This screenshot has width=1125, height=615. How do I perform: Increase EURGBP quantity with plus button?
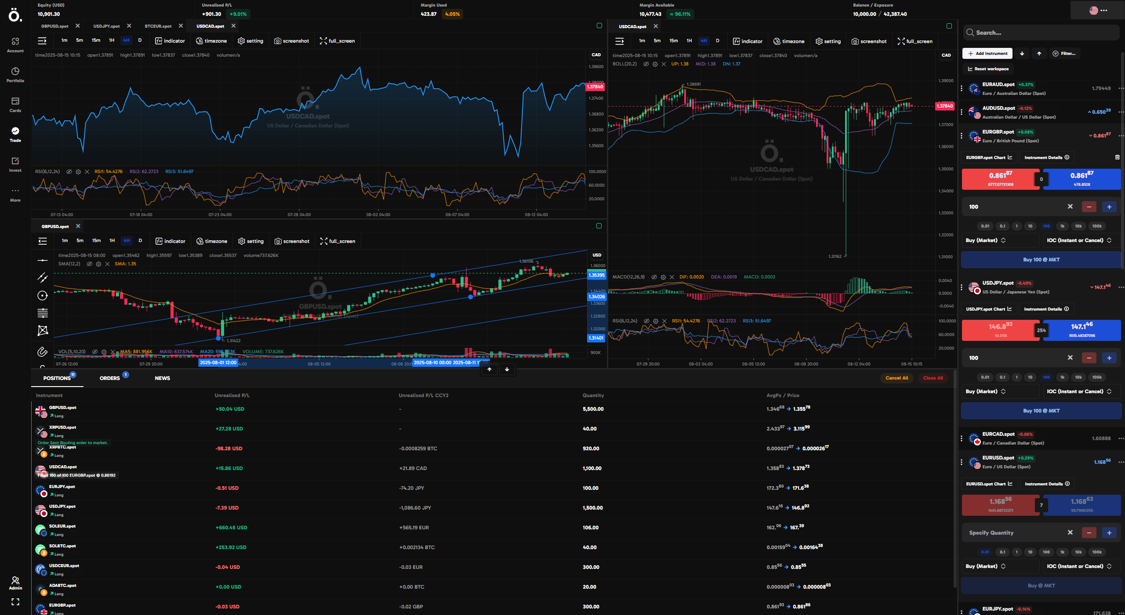click(1109, 207)
